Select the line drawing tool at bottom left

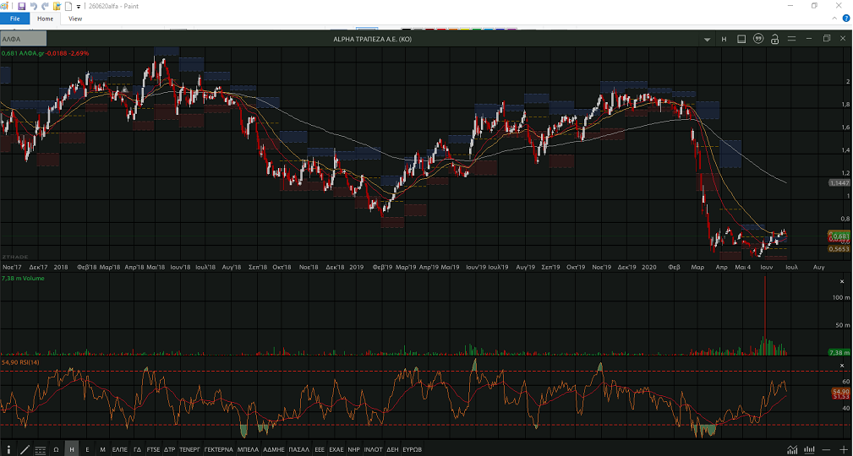point(24,449)
